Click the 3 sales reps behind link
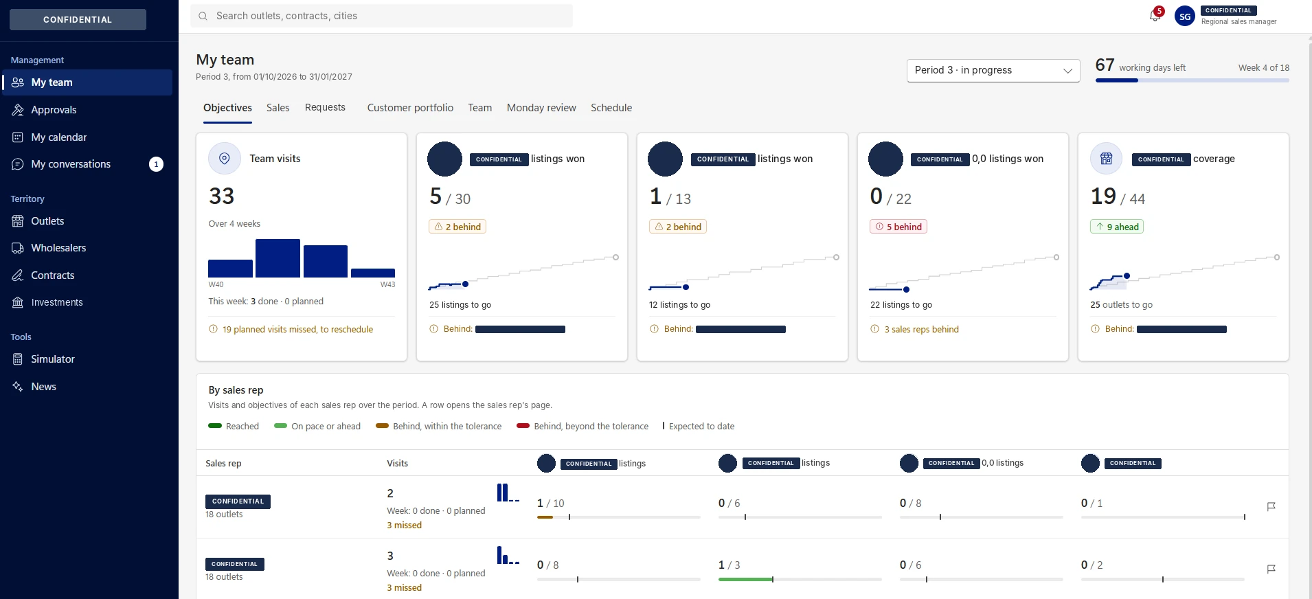1312x599 pixels. click(921, 330)
